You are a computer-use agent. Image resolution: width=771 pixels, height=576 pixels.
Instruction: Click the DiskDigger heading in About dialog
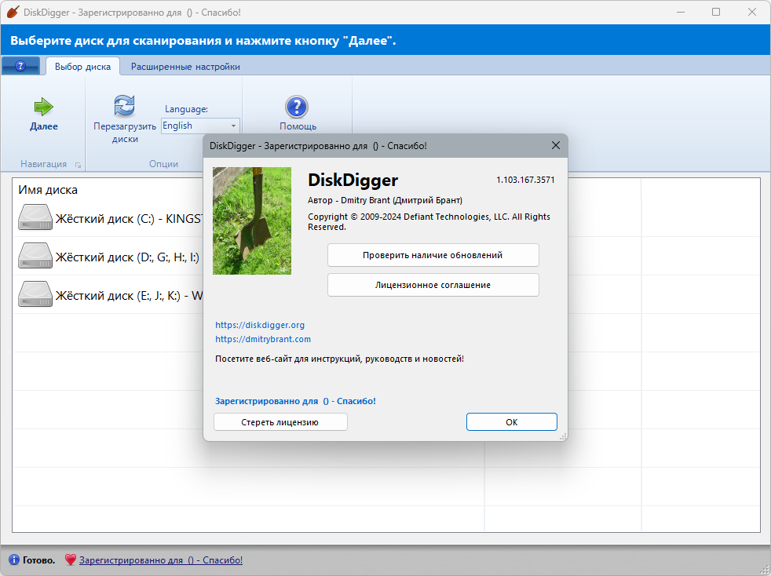[353, 180]
